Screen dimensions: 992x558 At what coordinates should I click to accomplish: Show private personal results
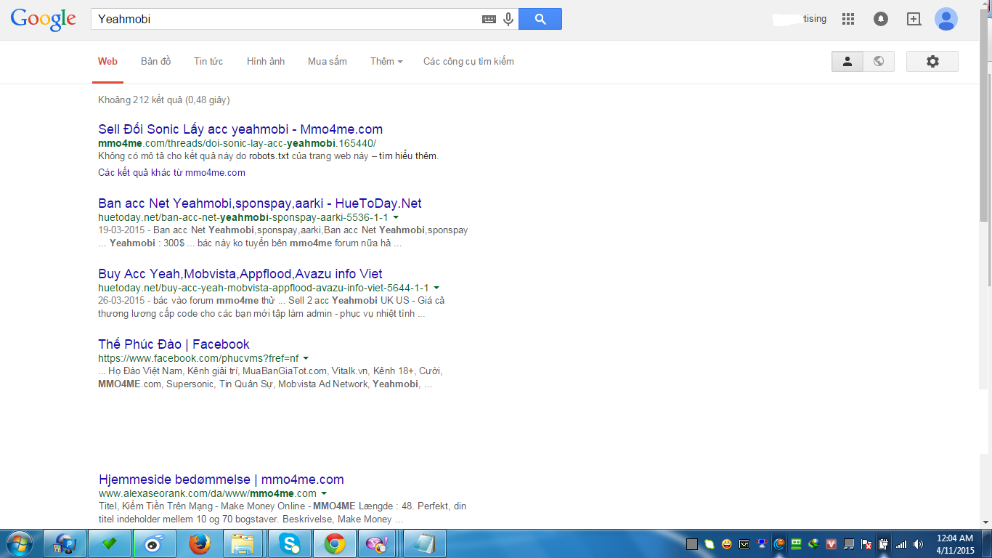[x=847, y=62]
